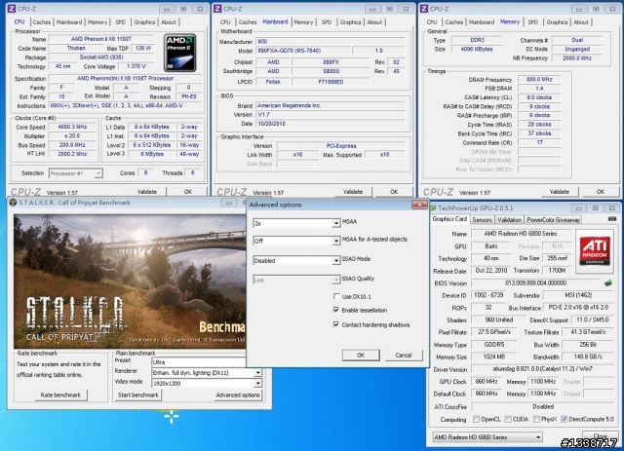This screenshot has height=451, width=624.
Task: Click the S.T.A.L.K.E.R. Call of Pripyat banner image
Action: pyautogui.click(x=130, y=282)
